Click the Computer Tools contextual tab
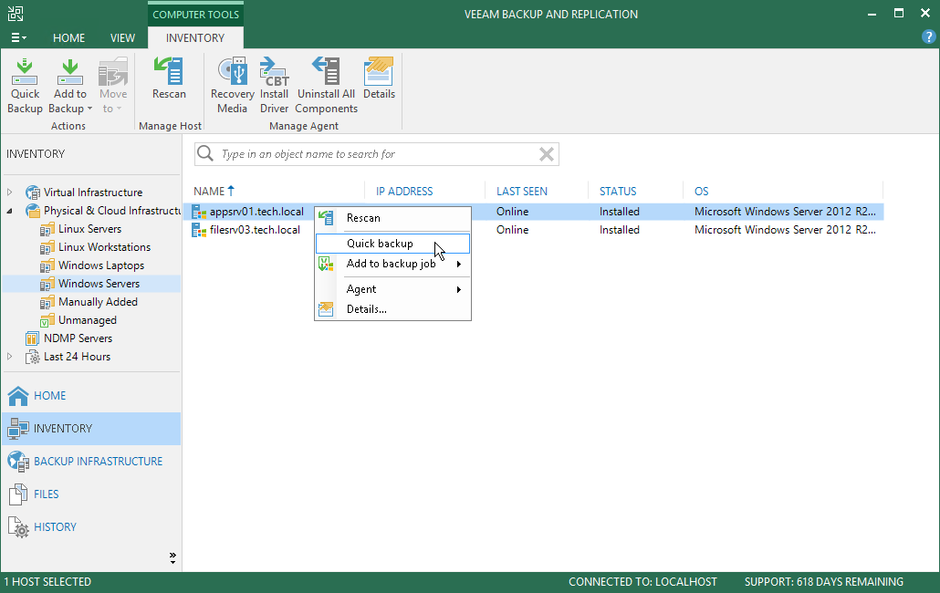Image resolution: width=940 pixels, height=593 pixels. [x=195, y=15]
